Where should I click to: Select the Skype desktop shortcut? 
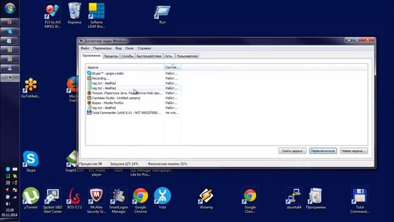pyautogui.click(x=31, y=161)
